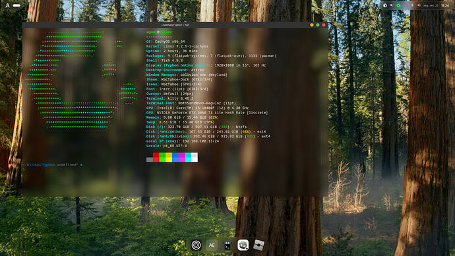Open the kitty terminal dock icon
Viewport: 455px width, 256px height.
(x=228, y=245)
